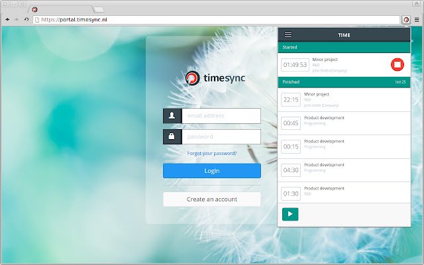424x265 pixels.
Task: Click the user icon beside the email field
Action: (172, 116)
